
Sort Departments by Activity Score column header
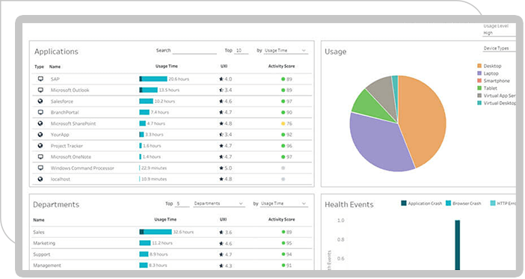coord(281,219)
